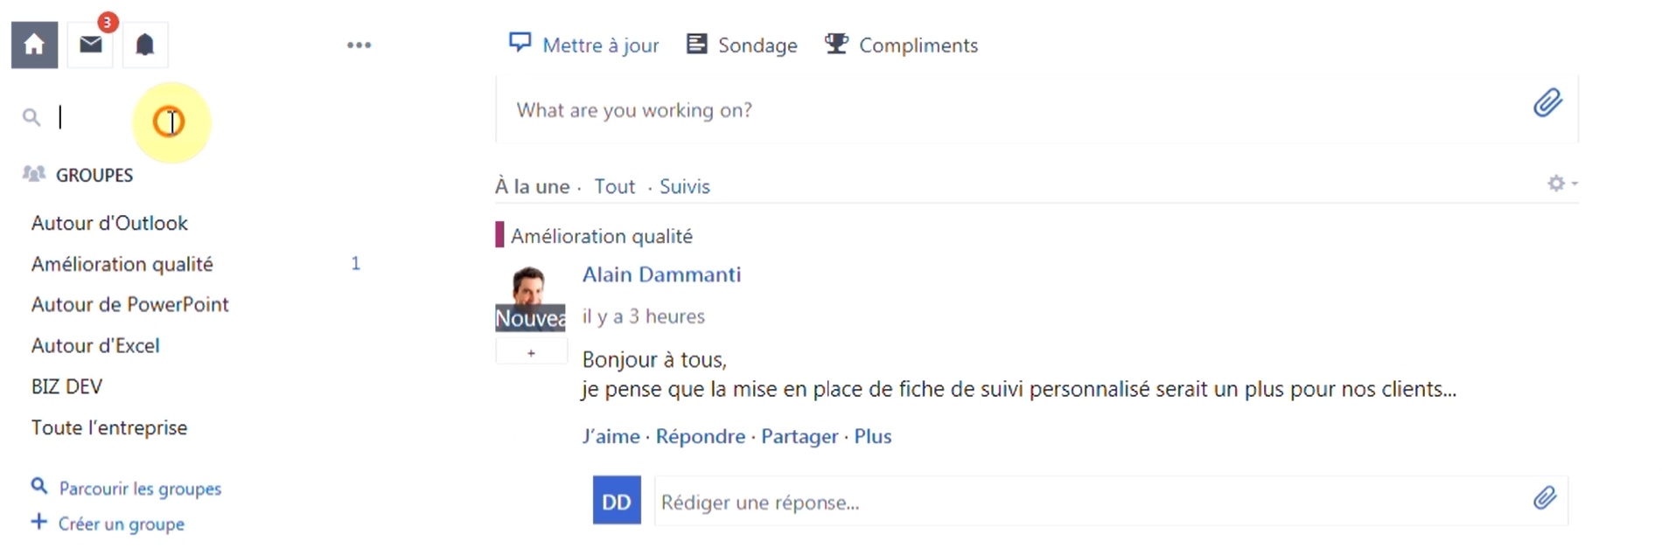
Task: Click Répondre under the post
Action: coord(701,436)
